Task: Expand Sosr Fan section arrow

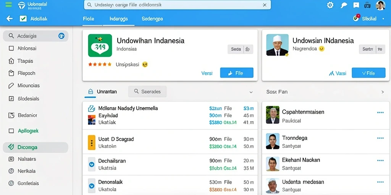Action: [383, 92]
